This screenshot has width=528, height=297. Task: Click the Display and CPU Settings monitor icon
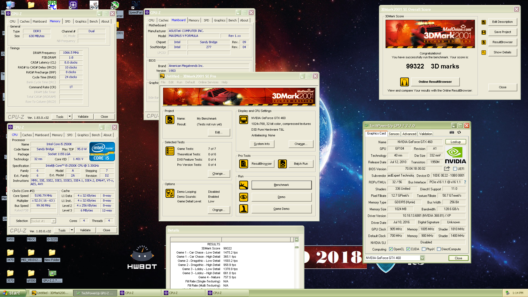coord(244,120)
